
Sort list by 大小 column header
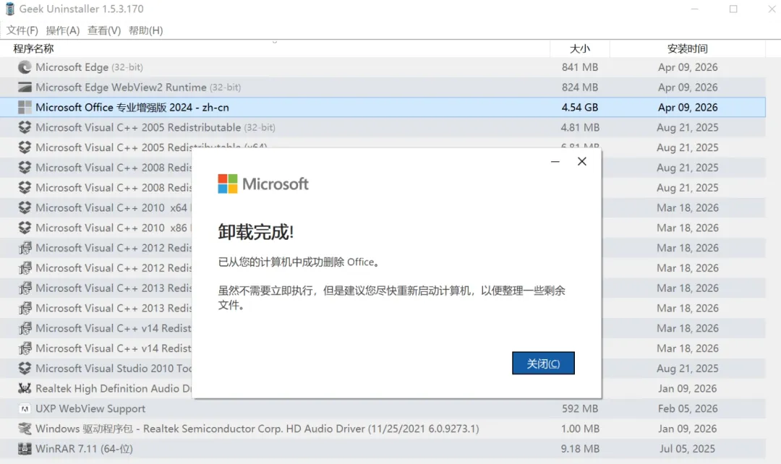pos(580,48)
